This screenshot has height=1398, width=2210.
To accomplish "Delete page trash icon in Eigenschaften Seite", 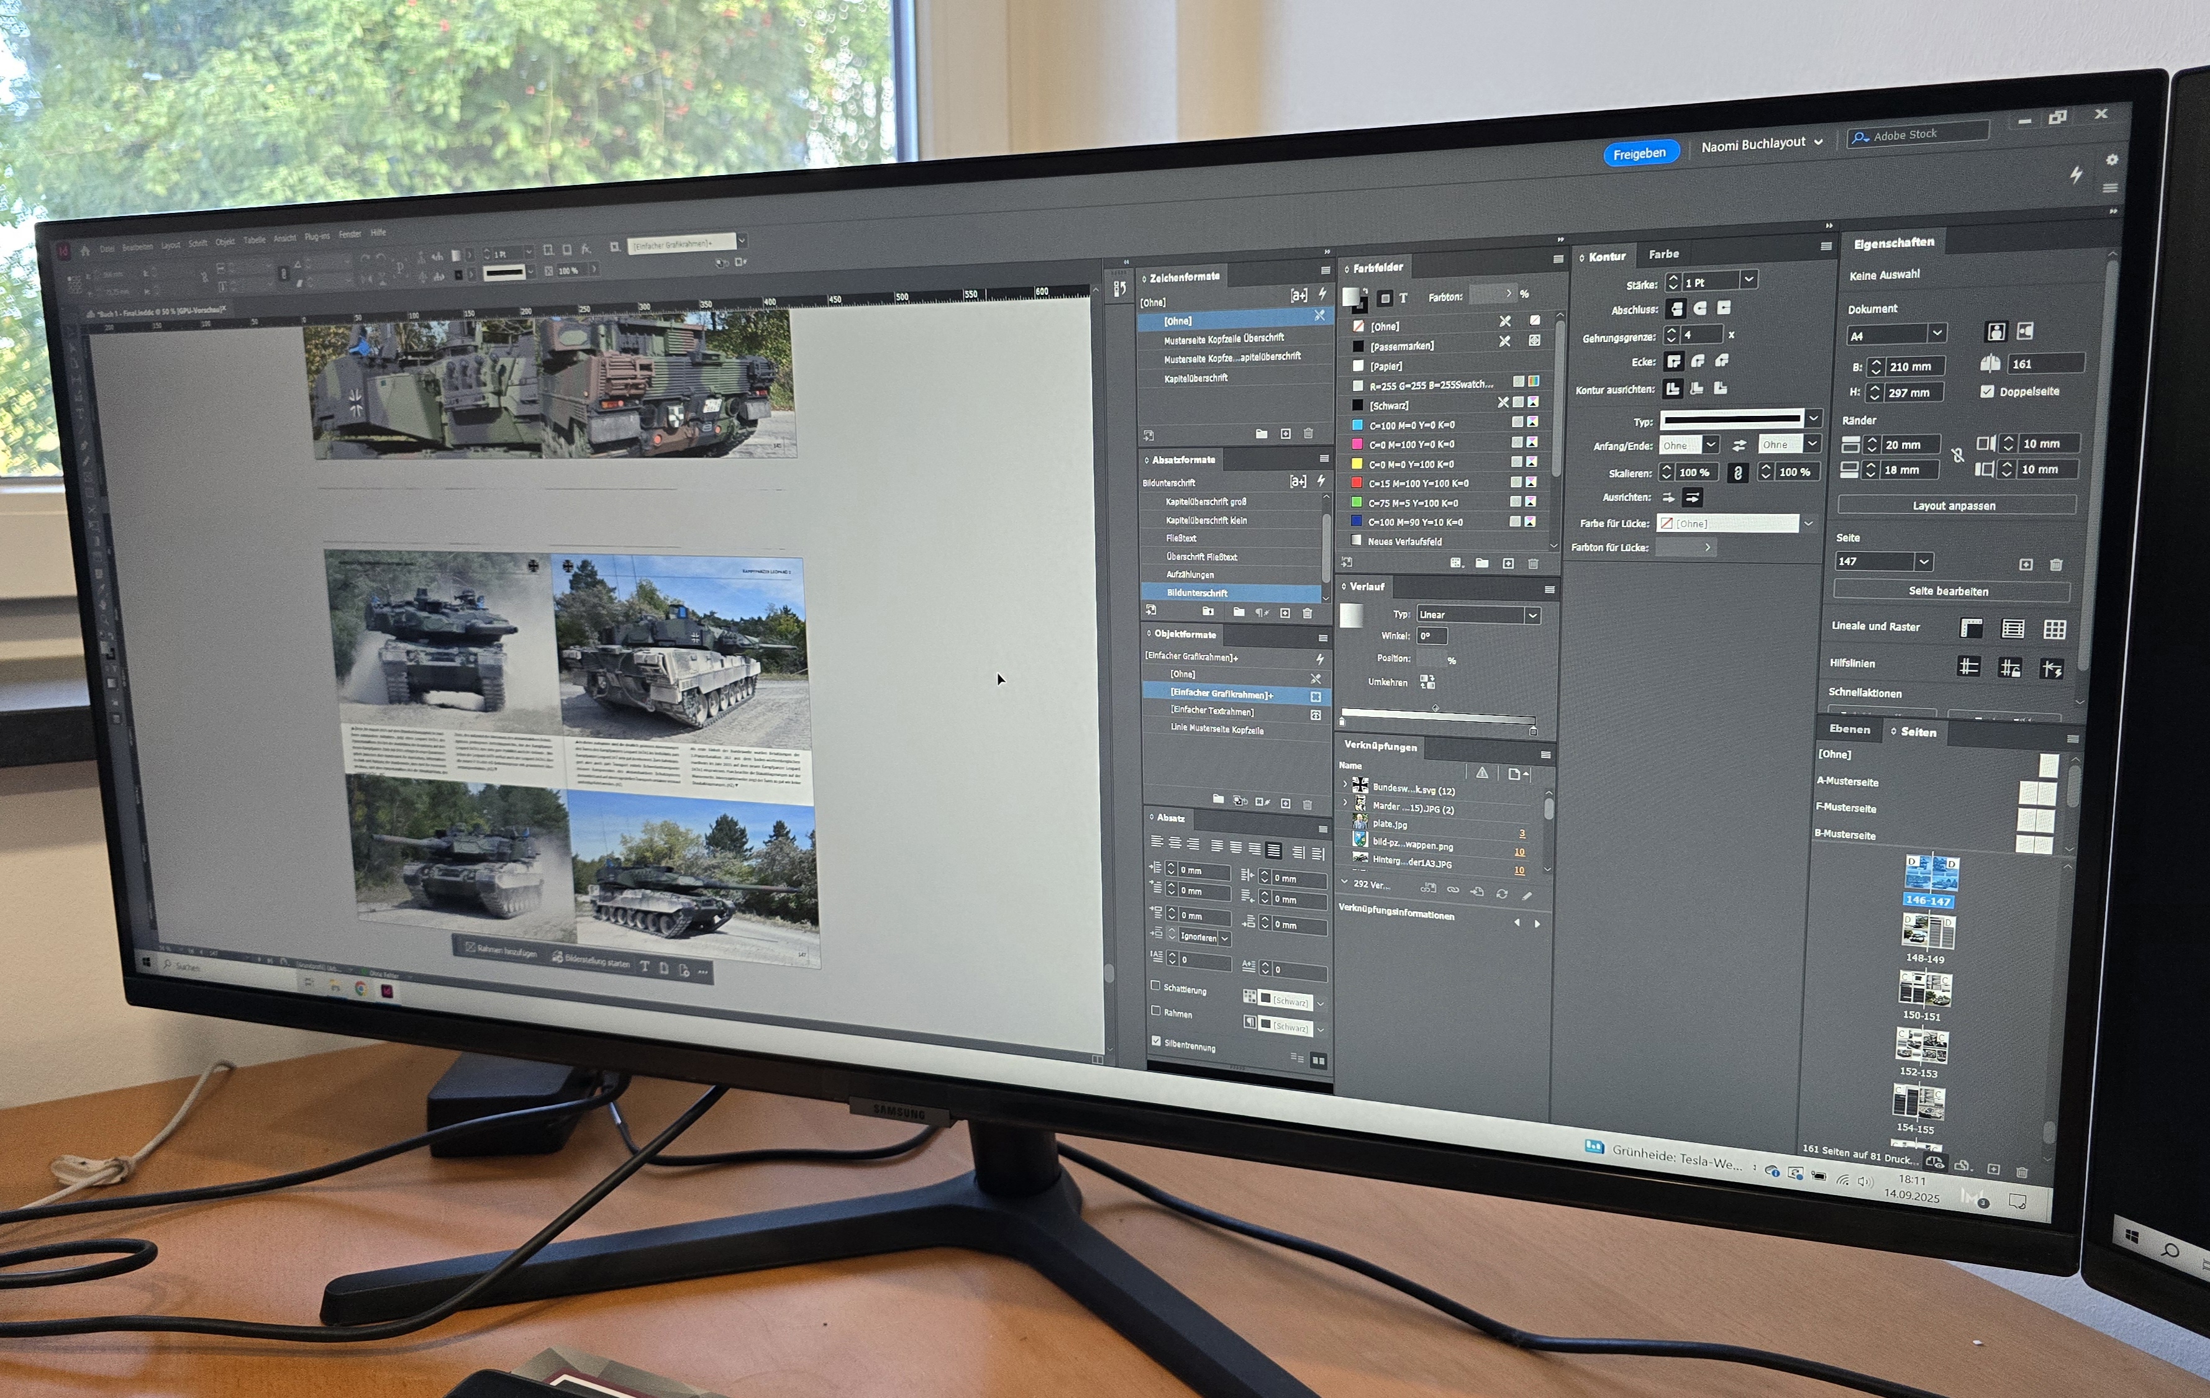I will [2056, 564].
